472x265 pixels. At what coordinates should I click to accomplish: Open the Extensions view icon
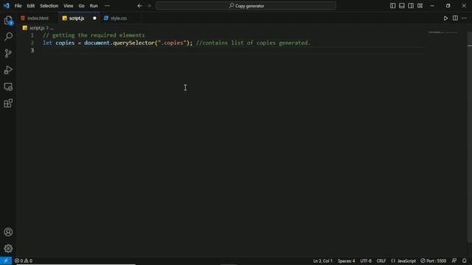click(x=8, y=103)
